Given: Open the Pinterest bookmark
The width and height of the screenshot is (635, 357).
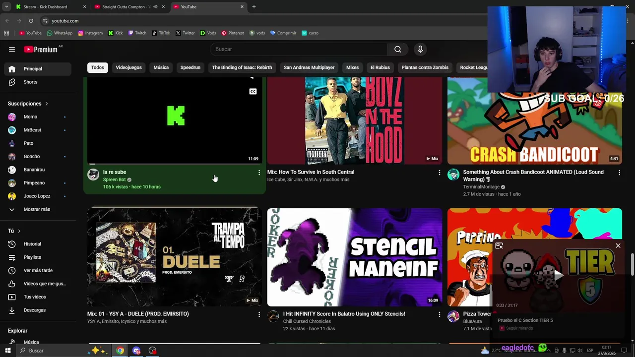Looking at the screenshot, I should pos(233,33).
